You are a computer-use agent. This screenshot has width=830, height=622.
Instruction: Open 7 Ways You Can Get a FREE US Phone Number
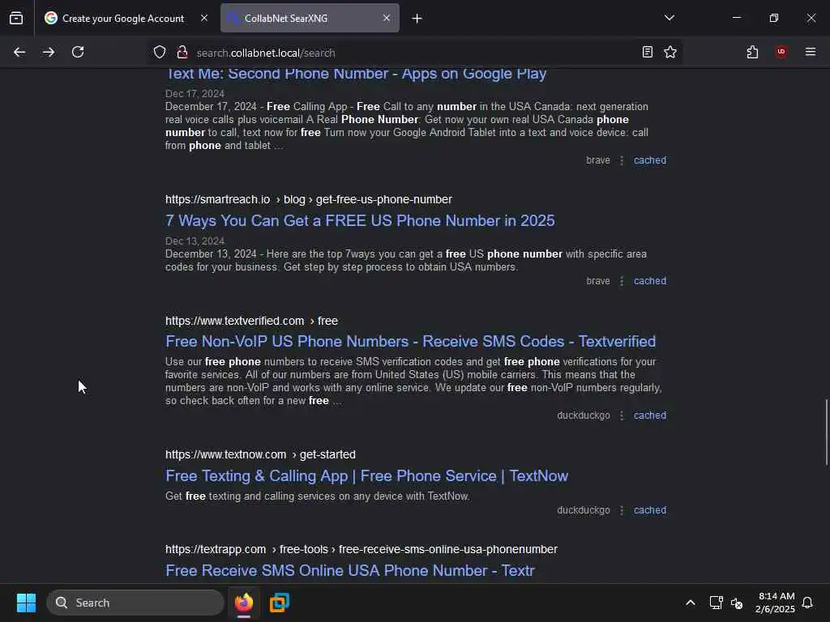(x=360, y=220)
